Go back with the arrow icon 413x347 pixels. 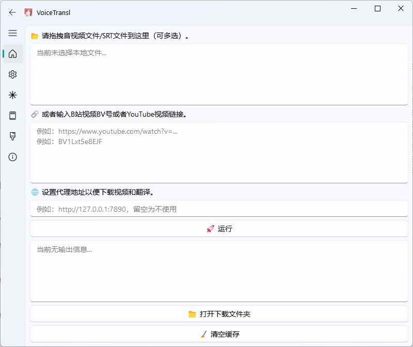pyautogui.click(x=12, y=12)
